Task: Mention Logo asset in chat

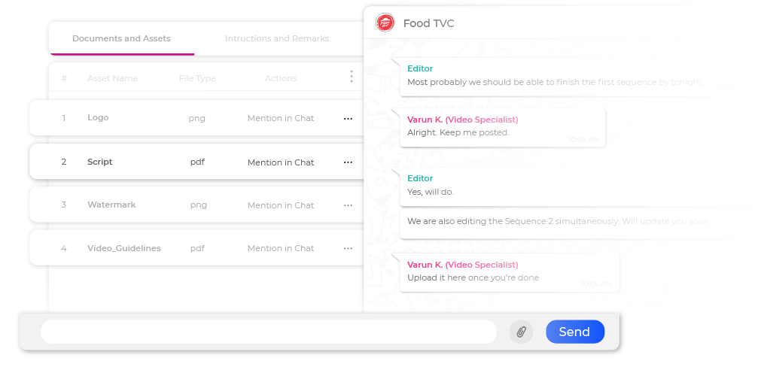Action: click(281, 118)
